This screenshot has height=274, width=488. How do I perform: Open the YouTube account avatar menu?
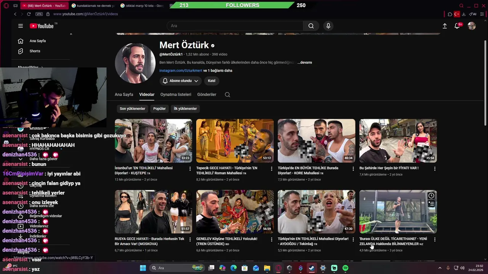point(472,26)
